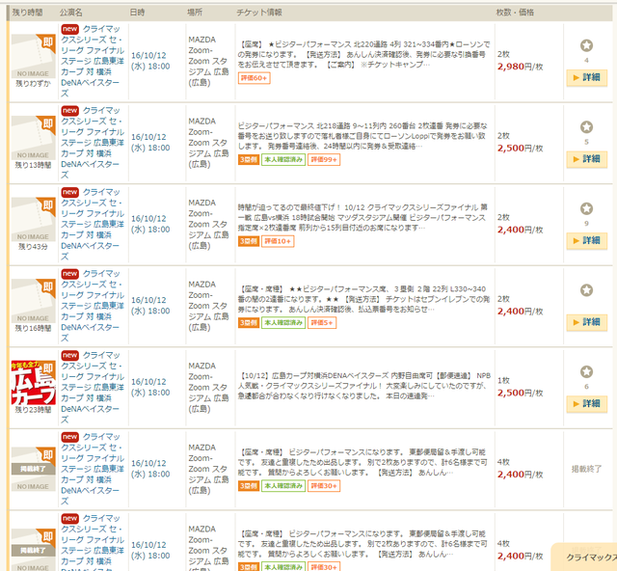Click the 残り時間 column header

click(27, 13)
